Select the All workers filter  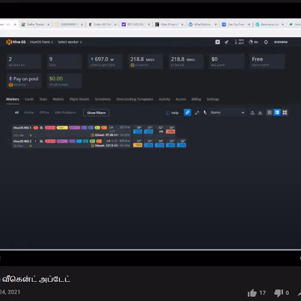coord(17,113)
